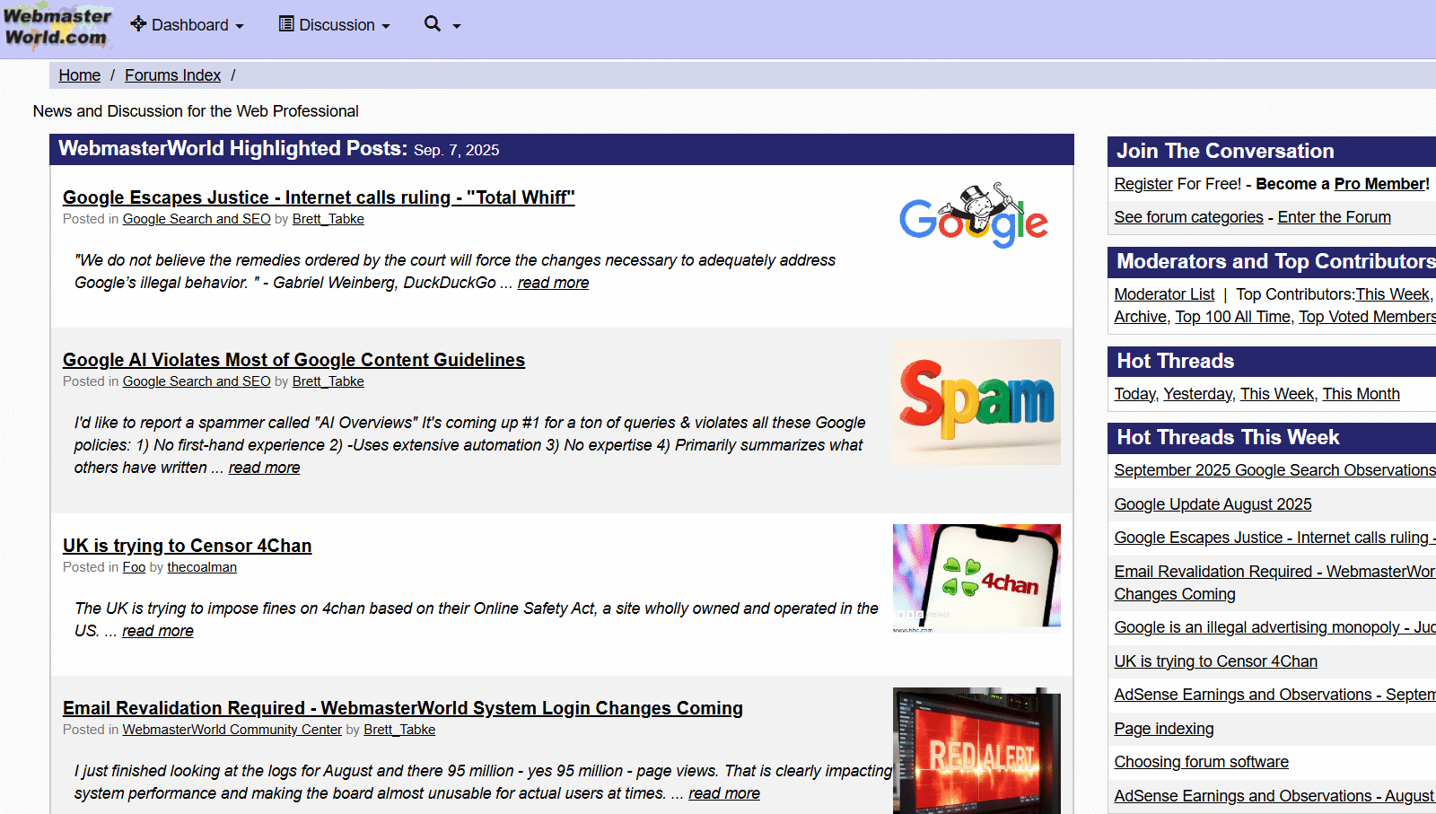Expand the search dropdown caret
The image size is (1436, 814).
click(x=456, y=26)
